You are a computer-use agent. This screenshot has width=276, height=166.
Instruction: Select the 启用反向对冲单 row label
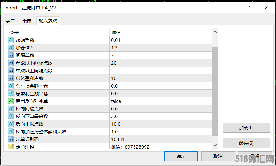[x=32, y=101]
